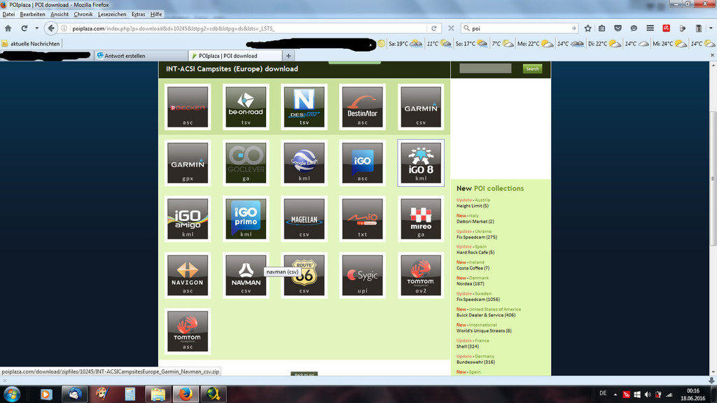The image size is (717, 403).
Task: Open the Fix Speedcam (275) collection
Action: [x=476, y=237]
